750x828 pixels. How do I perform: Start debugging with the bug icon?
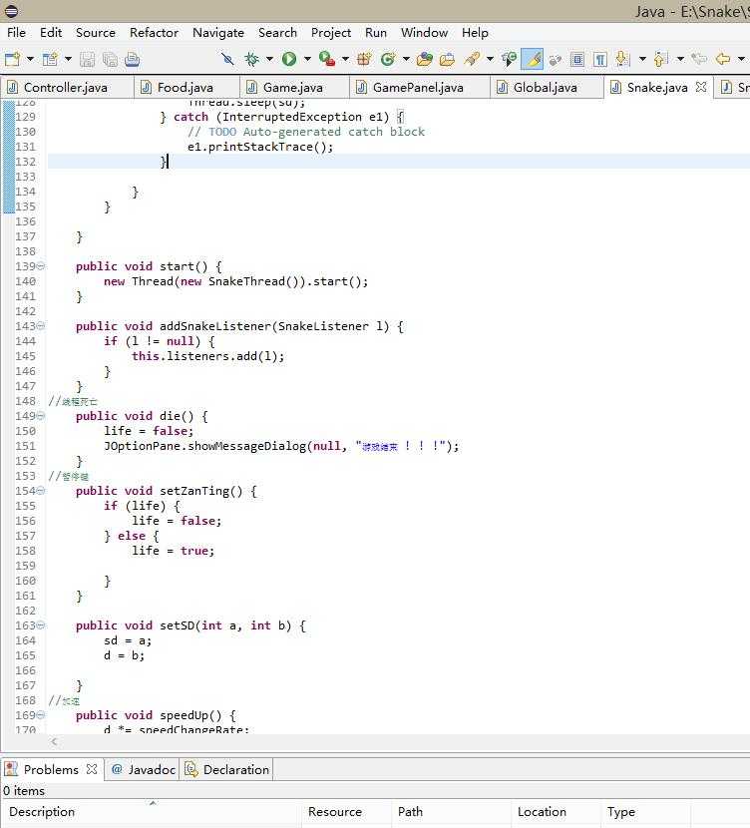(x=251, y=59)
